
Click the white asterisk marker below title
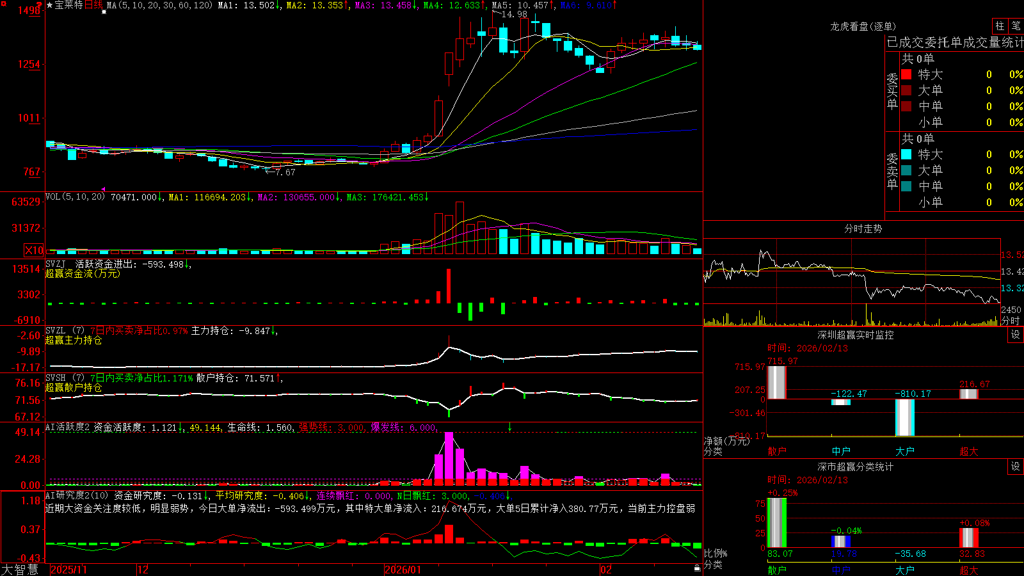[x=104, y=12]
